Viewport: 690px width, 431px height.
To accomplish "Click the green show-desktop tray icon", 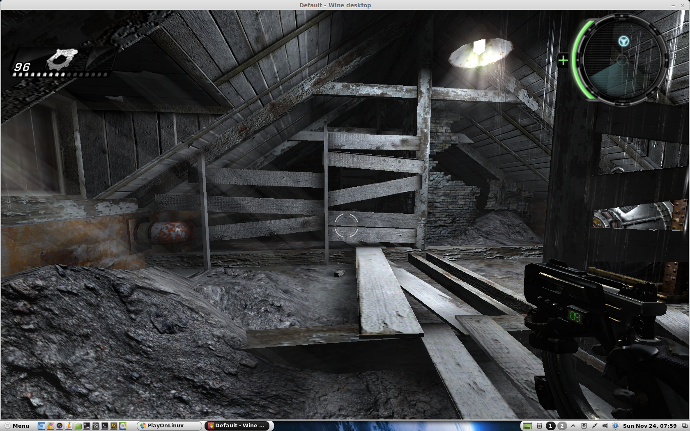I will (x=527, y=426).
